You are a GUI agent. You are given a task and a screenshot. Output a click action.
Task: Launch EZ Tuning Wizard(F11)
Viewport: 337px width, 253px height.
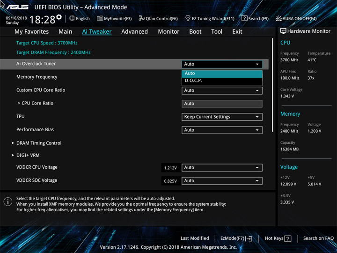(210, 18)
